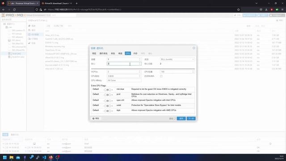Switch to the PrimeOS download browser tab
This screenshot has width=286, height=161.
57,3
